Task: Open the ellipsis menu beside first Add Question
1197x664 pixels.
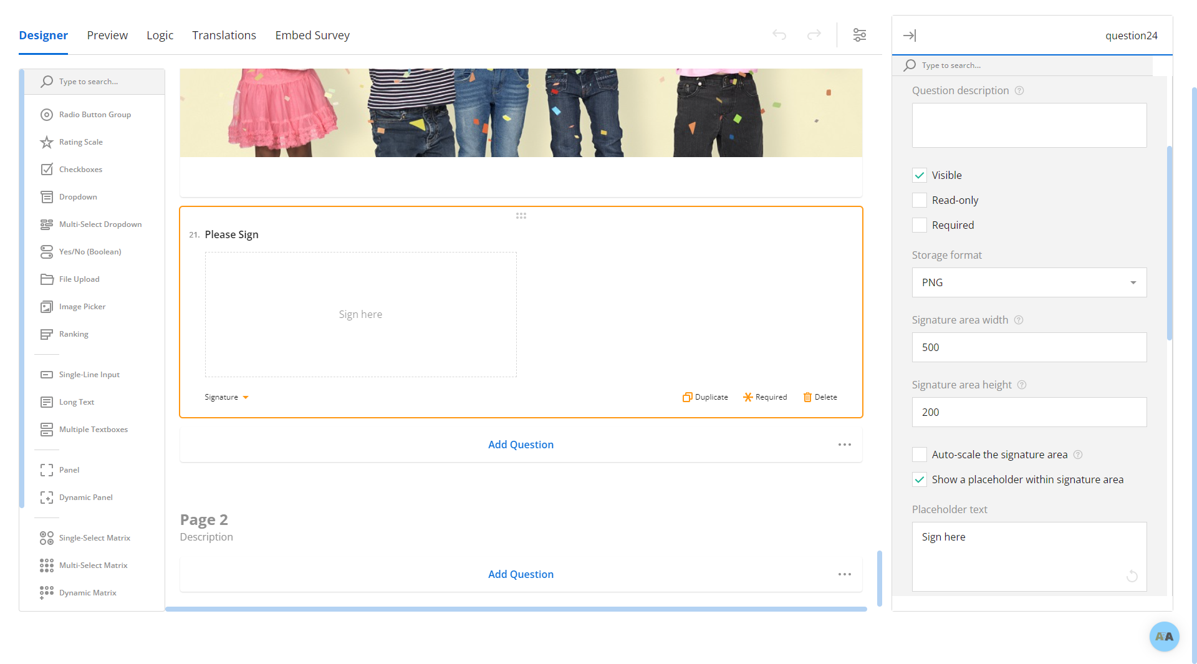Action: pos(844,445)
